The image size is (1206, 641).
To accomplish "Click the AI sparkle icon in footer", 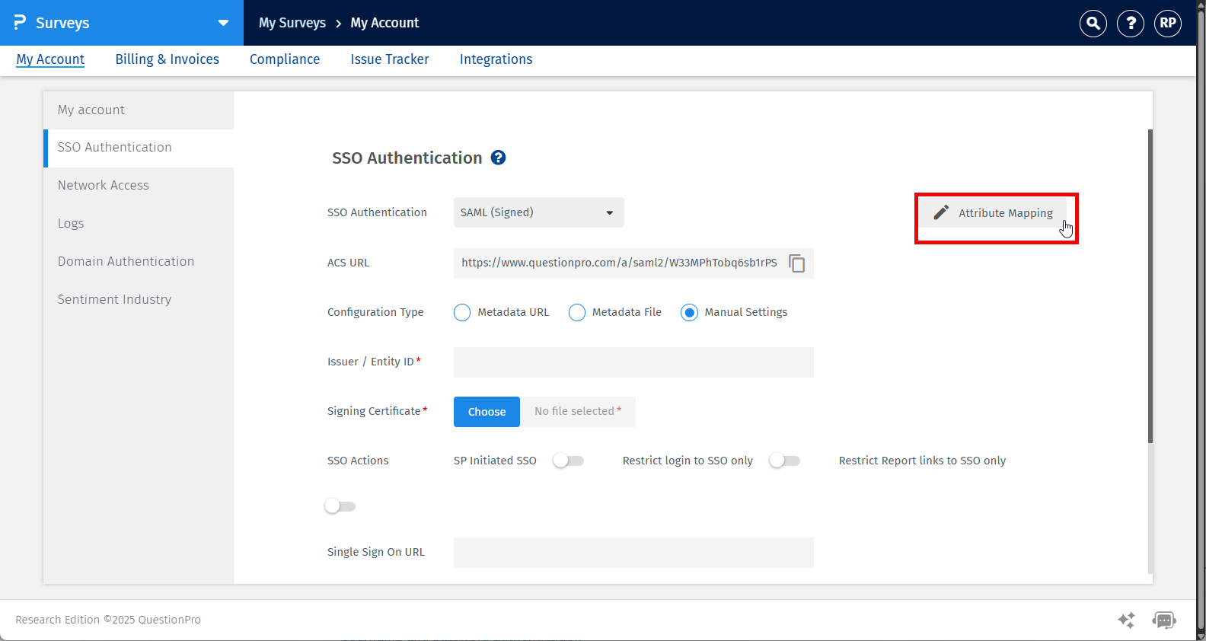I will point(1126,620).
